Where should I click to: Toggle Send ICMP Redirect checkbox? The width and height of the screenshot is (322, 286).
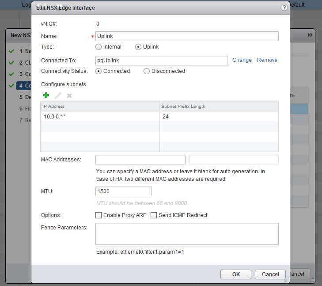[154, 215]
